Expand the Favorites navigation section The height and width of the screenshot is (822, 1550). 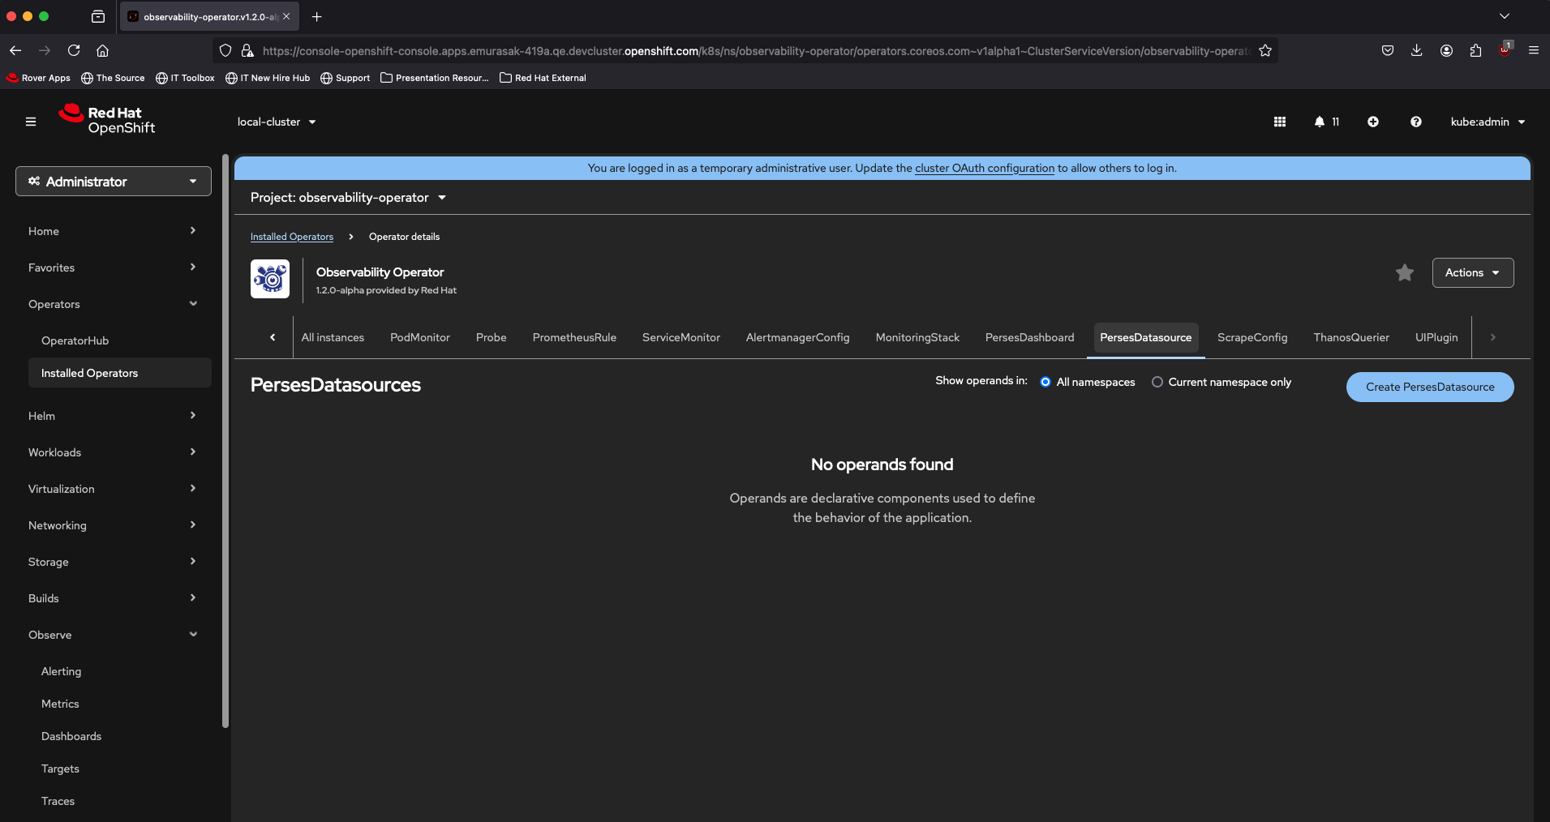113,268
